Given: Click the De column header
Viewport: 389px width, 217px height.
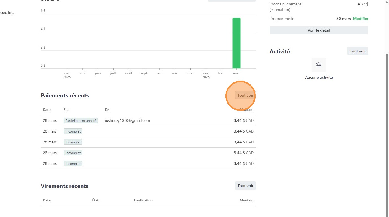Looking at the screenshot, I should point(107,110).
